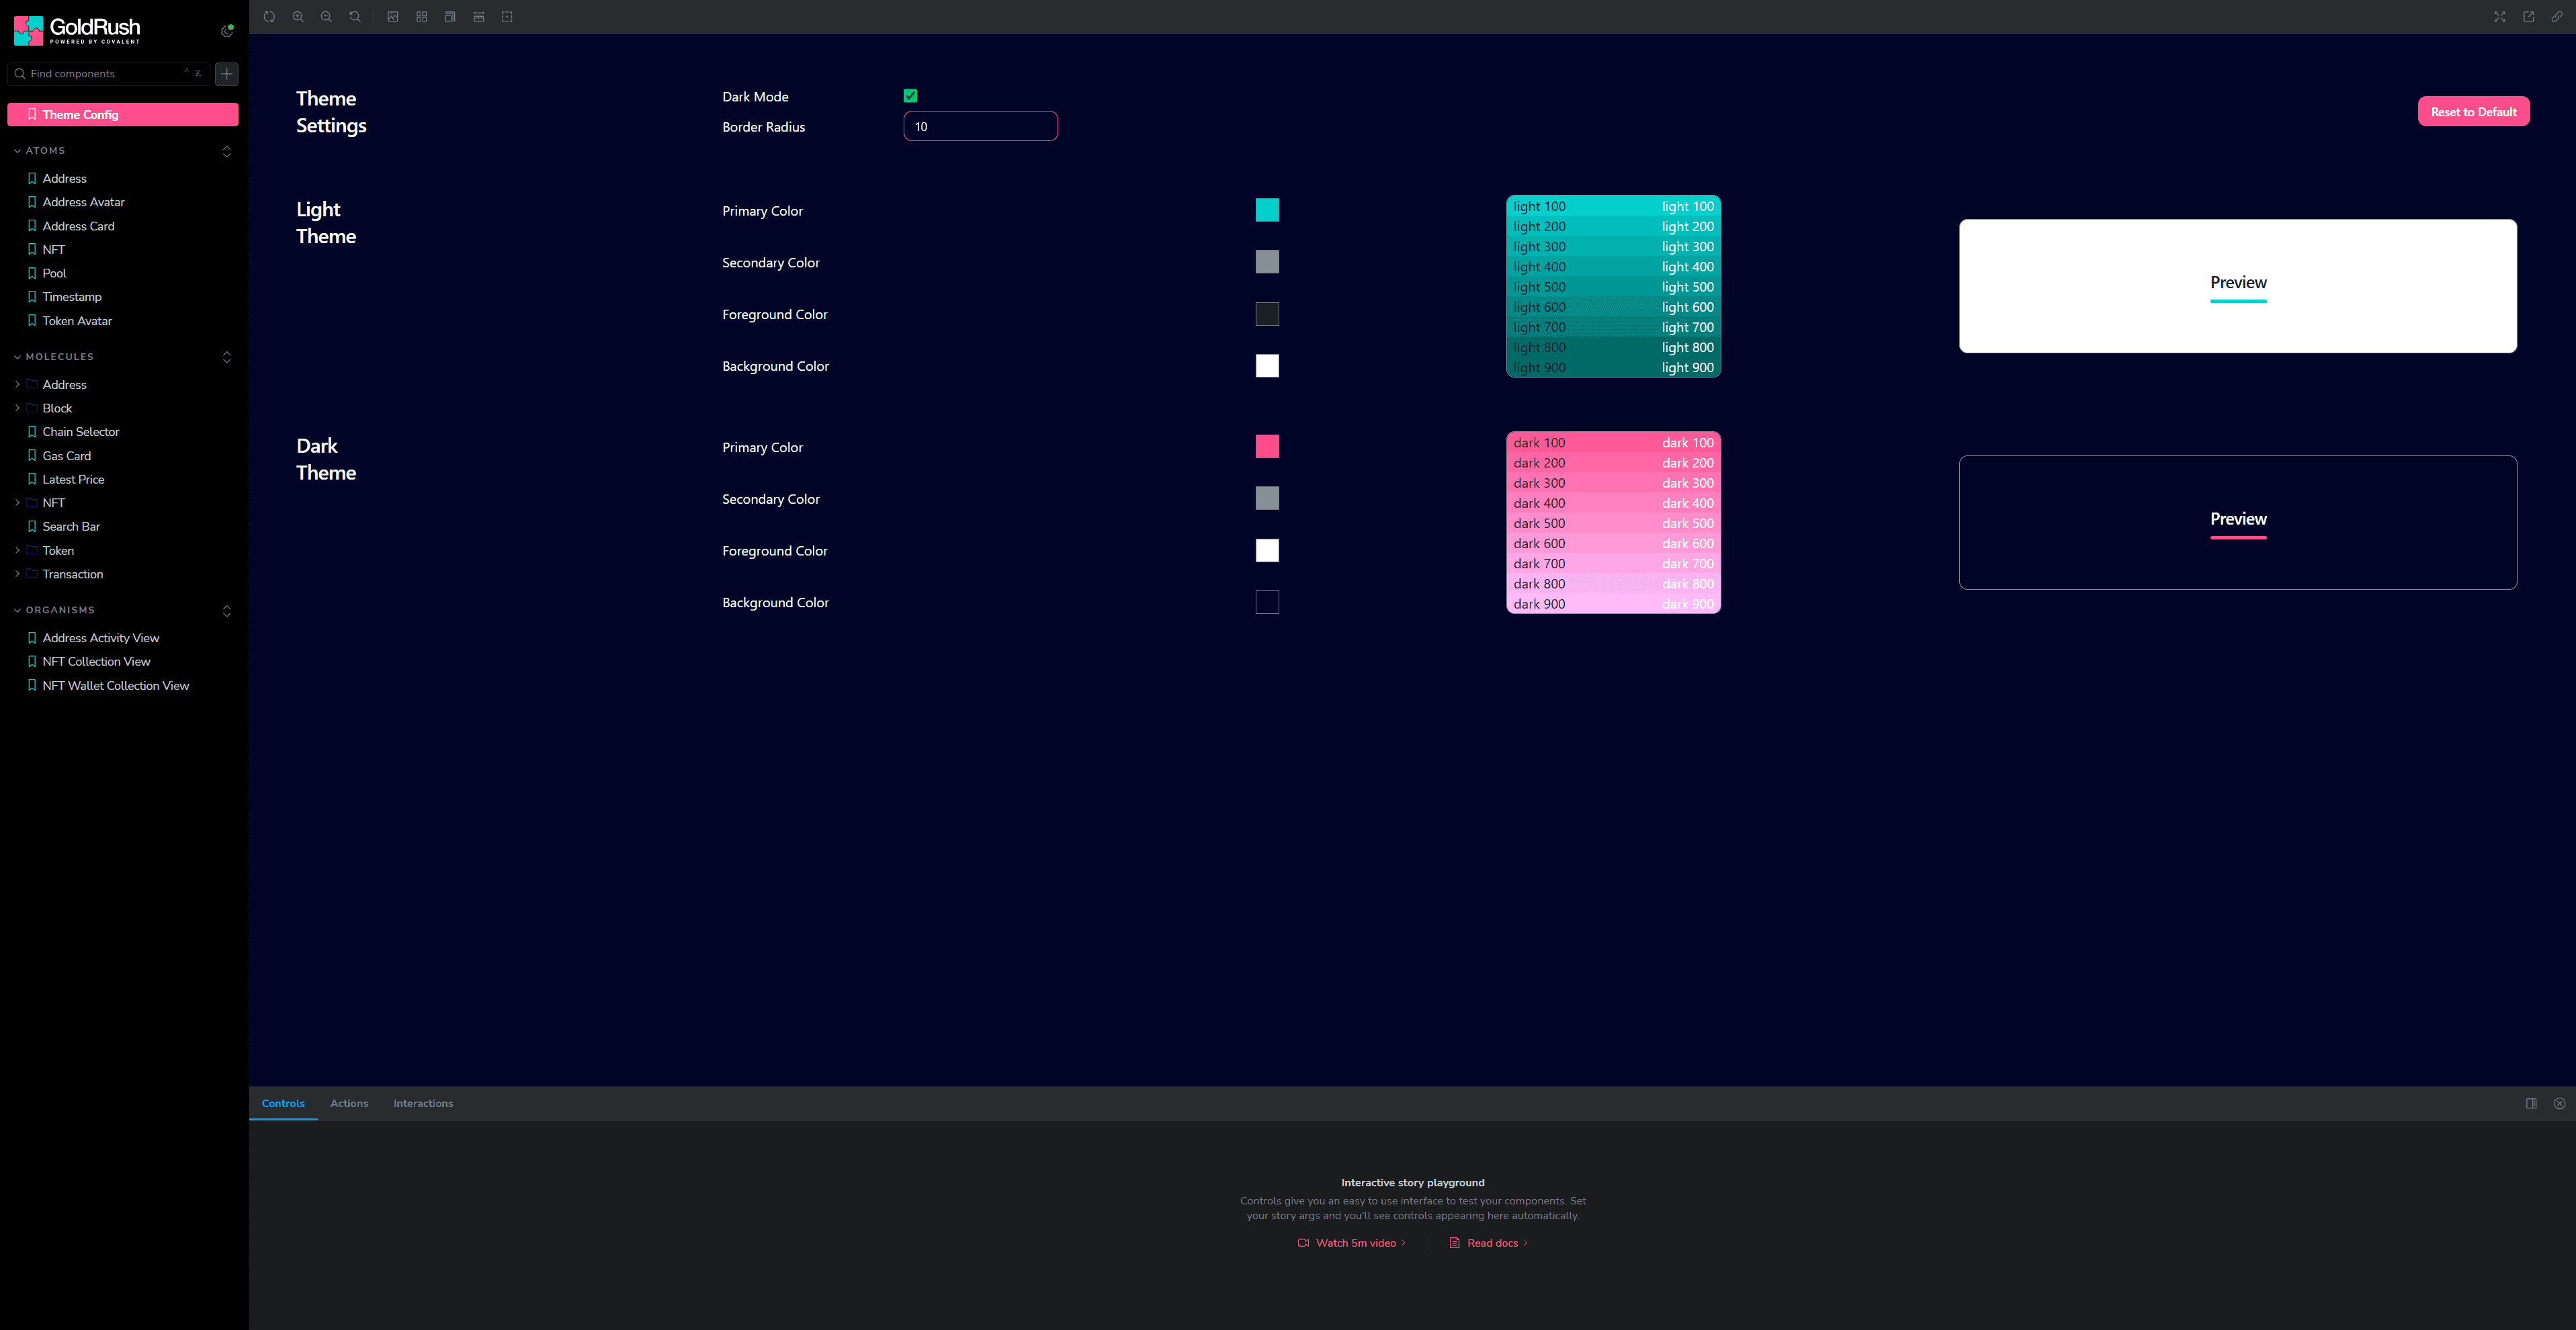Toggle the outlines tool icon
Viewport: 2576px width, 1330px height.
pyautogui.click(x=507, y=17)
